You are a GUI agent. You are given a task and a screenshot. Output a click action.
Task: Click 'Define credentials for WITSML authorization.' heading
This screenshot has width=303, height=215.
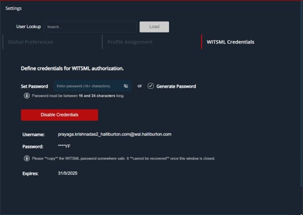pyautogui.click(x=72, y=69)
